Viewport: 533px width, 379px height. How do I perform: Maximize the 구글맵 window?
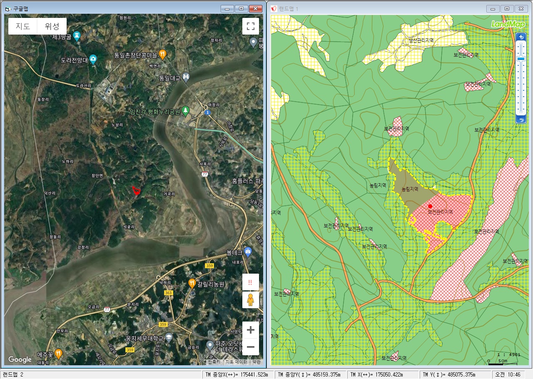point(241,8)
